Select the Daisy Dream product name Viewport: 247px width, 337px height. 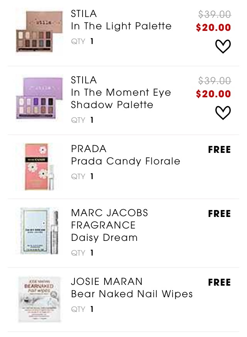click(104, 238)
